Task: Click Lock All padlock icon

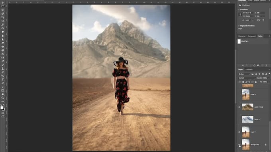Action: (x=255, y=82)
